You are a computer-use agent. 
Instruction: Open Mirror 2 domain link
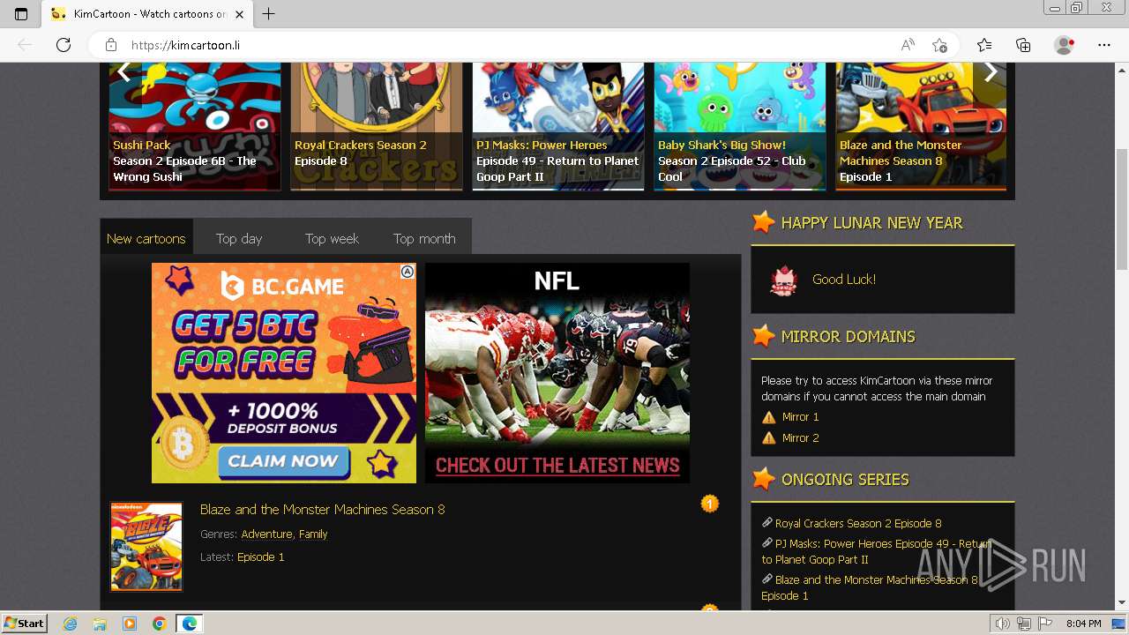[800, 438]
